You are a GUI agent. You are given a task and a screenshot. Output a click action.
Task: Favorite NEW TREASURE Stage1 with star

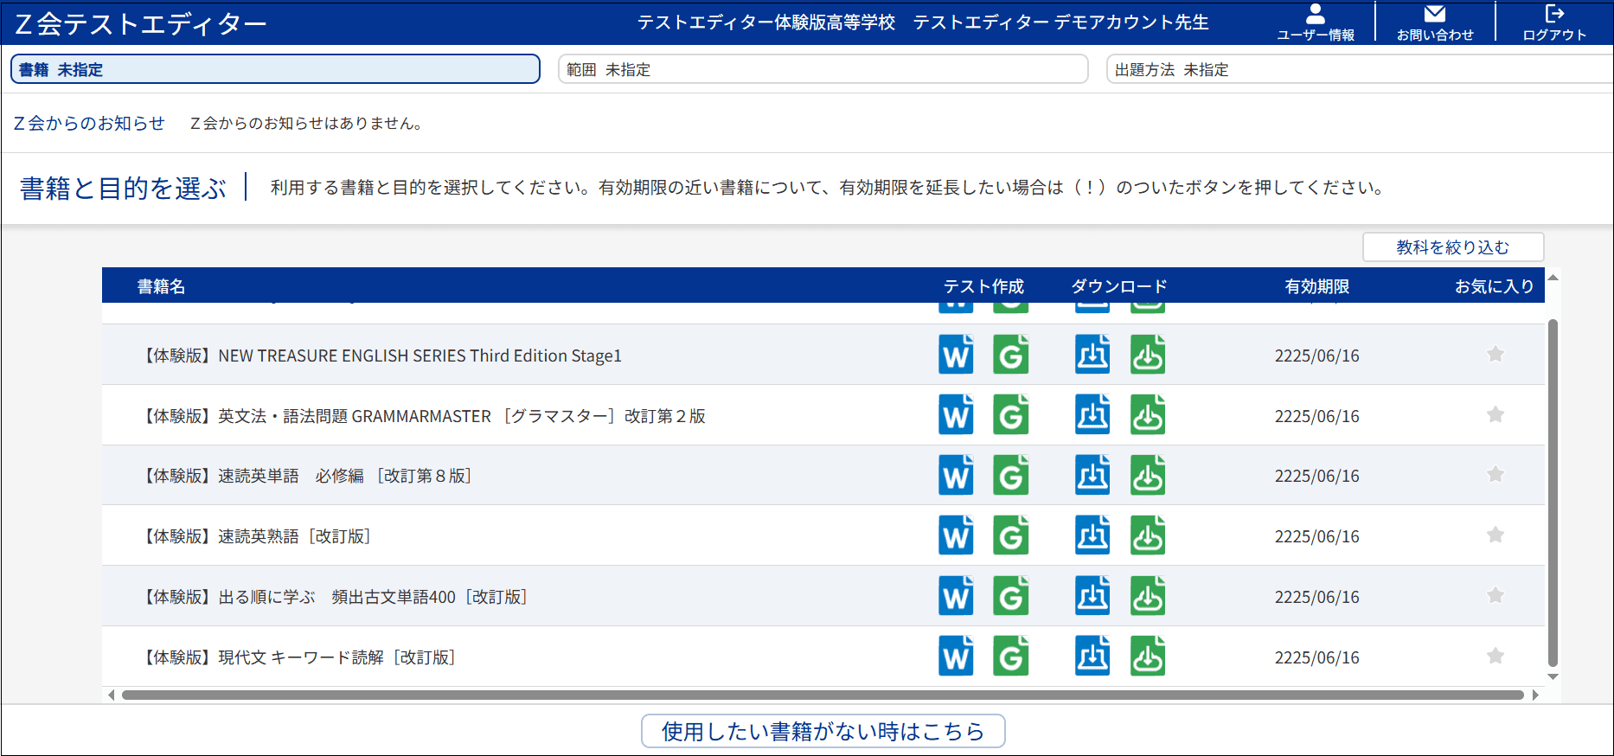click(x=1495, y=355)
